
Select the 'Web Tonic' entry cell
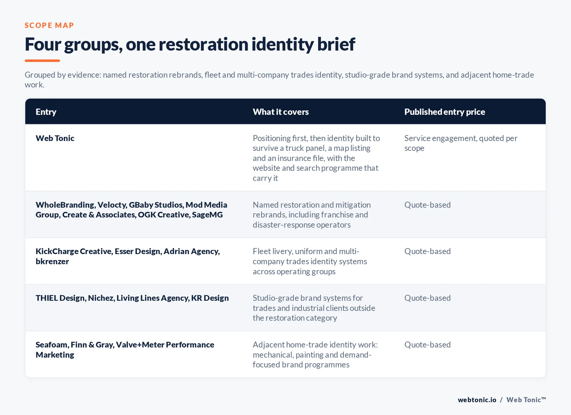(55, 138)
